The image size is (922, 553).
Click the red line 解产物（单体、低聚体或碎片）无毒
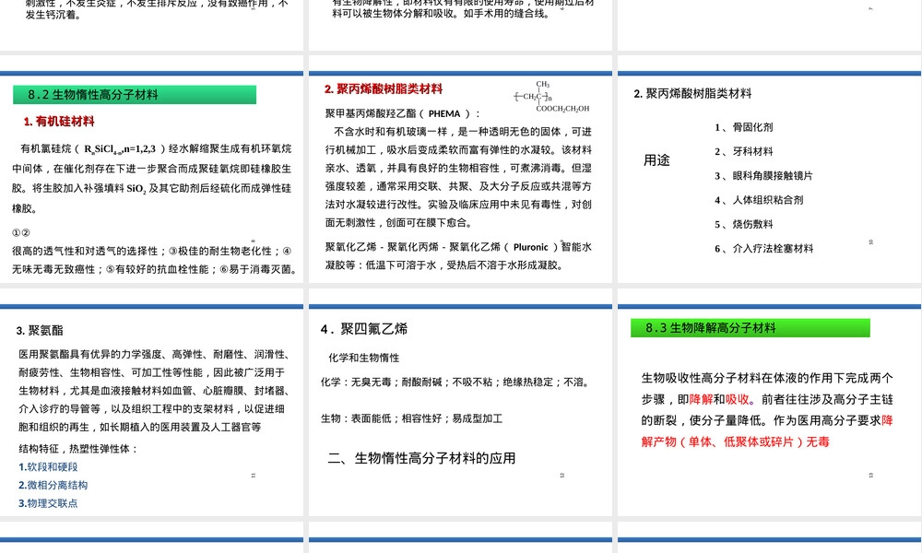point(736,441)
